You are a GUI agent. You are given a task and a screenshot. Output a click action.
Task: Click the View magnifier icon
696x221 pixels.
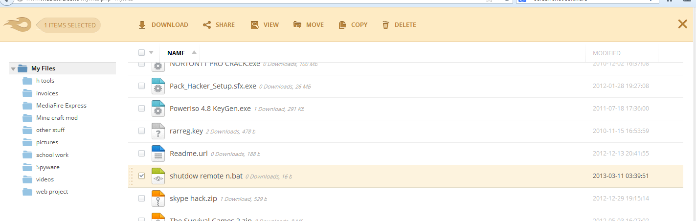pos(254,25)
